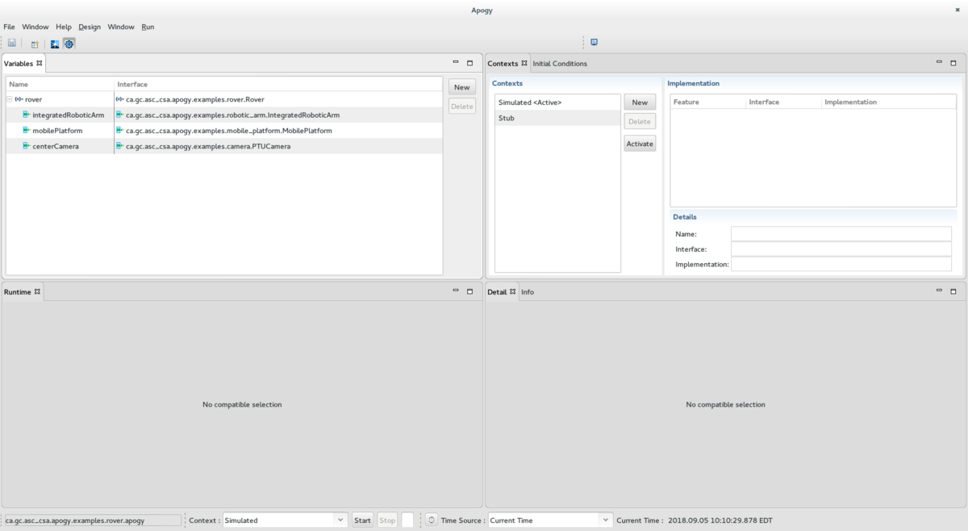
Task: Select the integratedRoboticArm tree row
Action: [224, 115]
